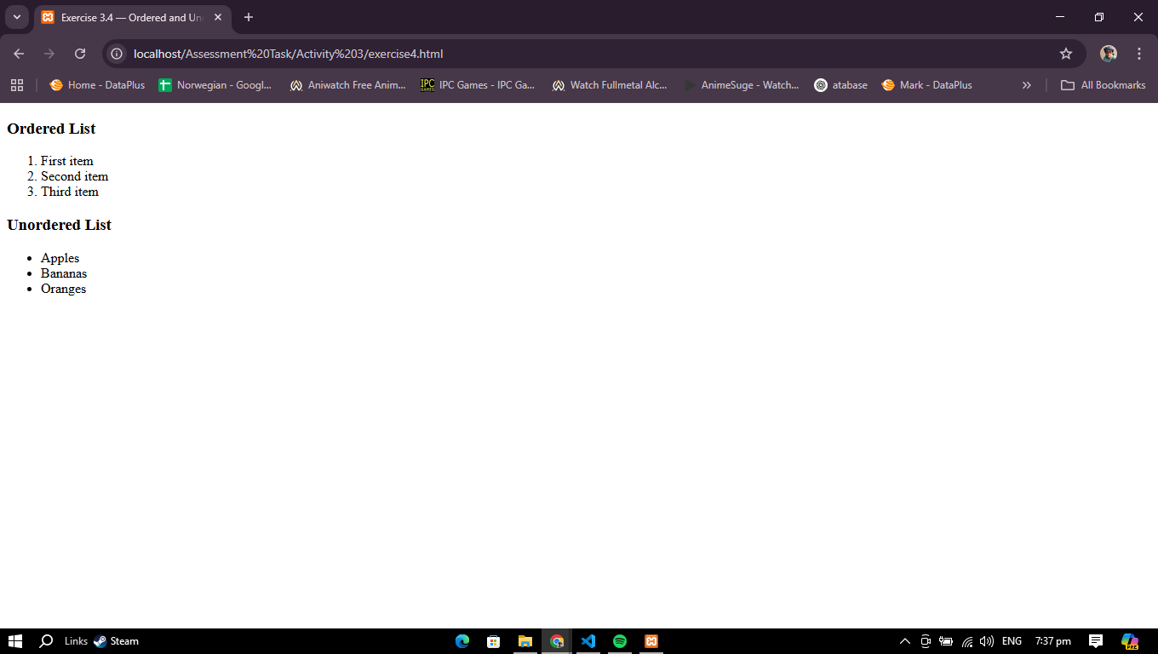Viewport: 1158px width, 654px height.
Task: Click the address bar URL field
Action: click(579, 54)
